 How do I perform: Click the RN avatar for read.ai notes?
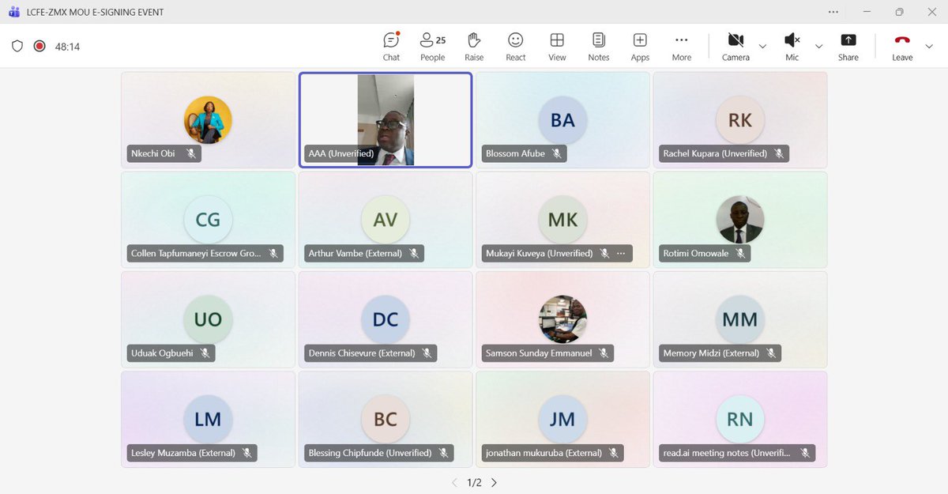point(740,419)
